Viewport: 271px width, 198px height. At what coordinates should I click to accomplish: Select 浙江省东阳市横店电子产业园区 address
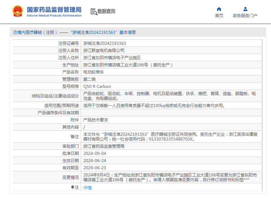(112, 58)
